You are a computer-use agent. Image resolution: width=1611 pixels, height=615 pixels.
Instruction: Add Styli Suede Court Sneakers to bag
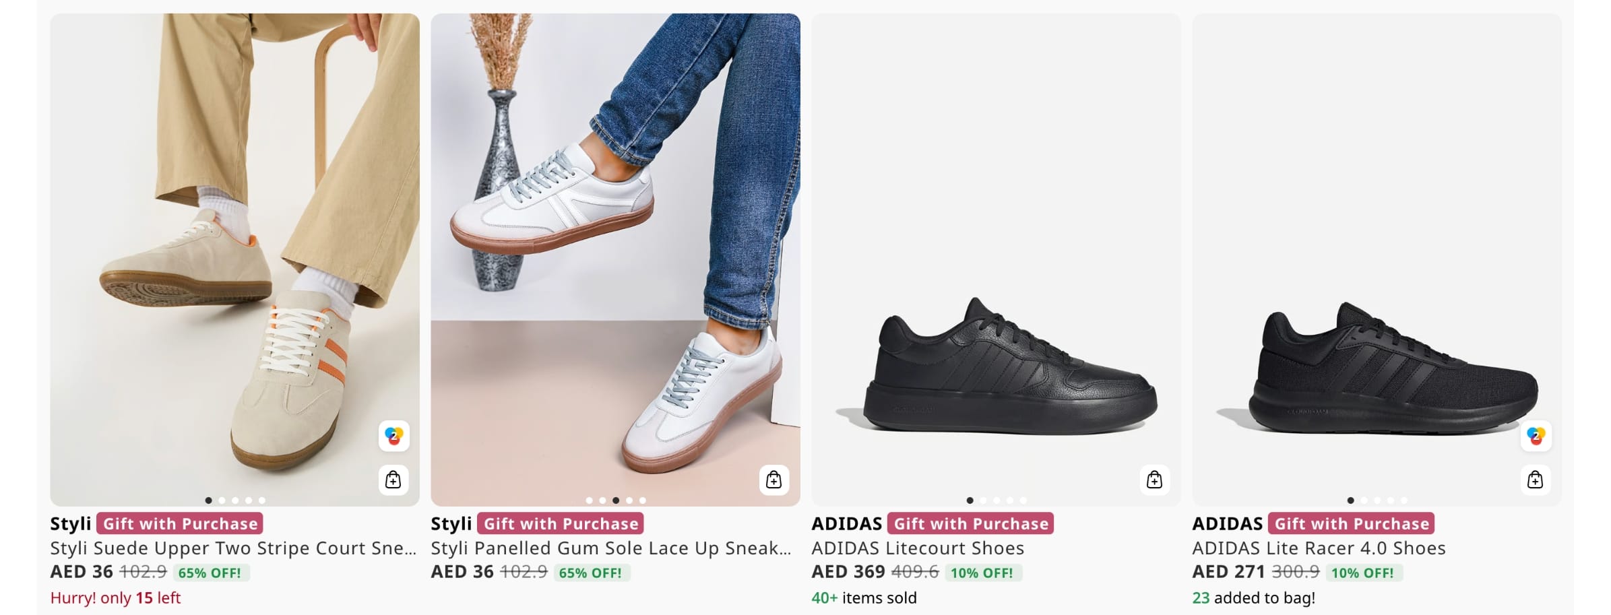(393, 480)
